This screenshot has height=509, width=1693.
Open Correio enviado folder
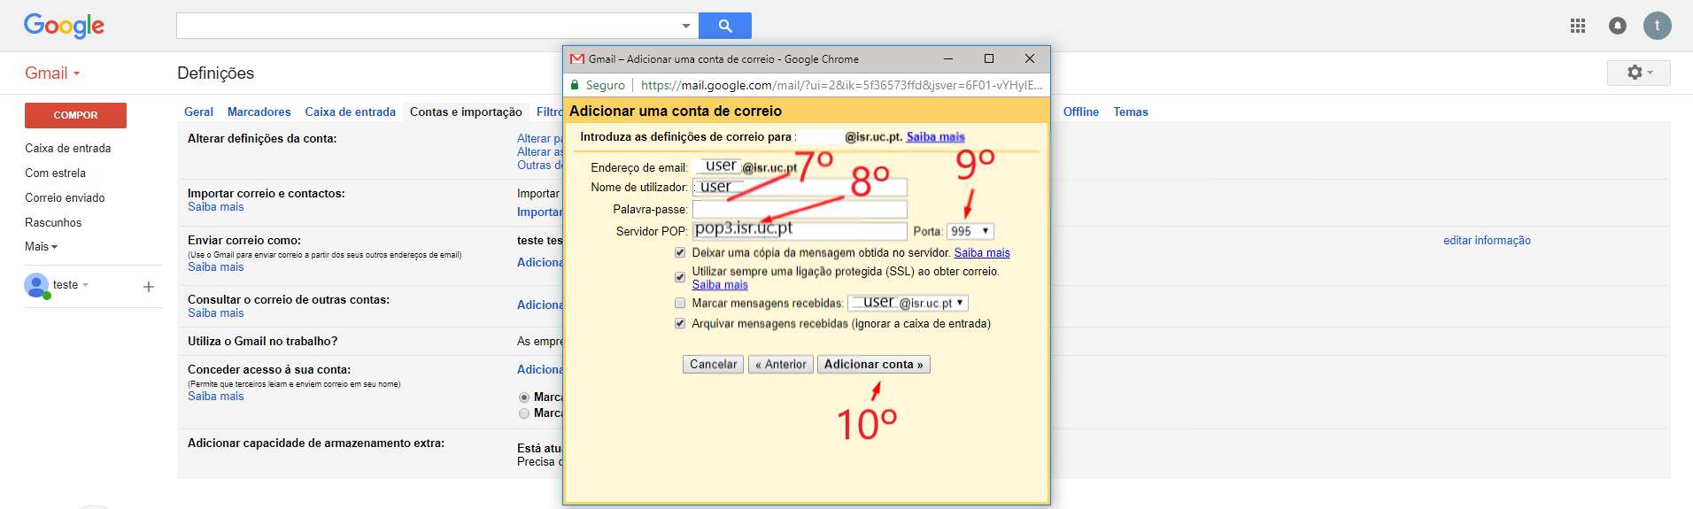point(65,198)
